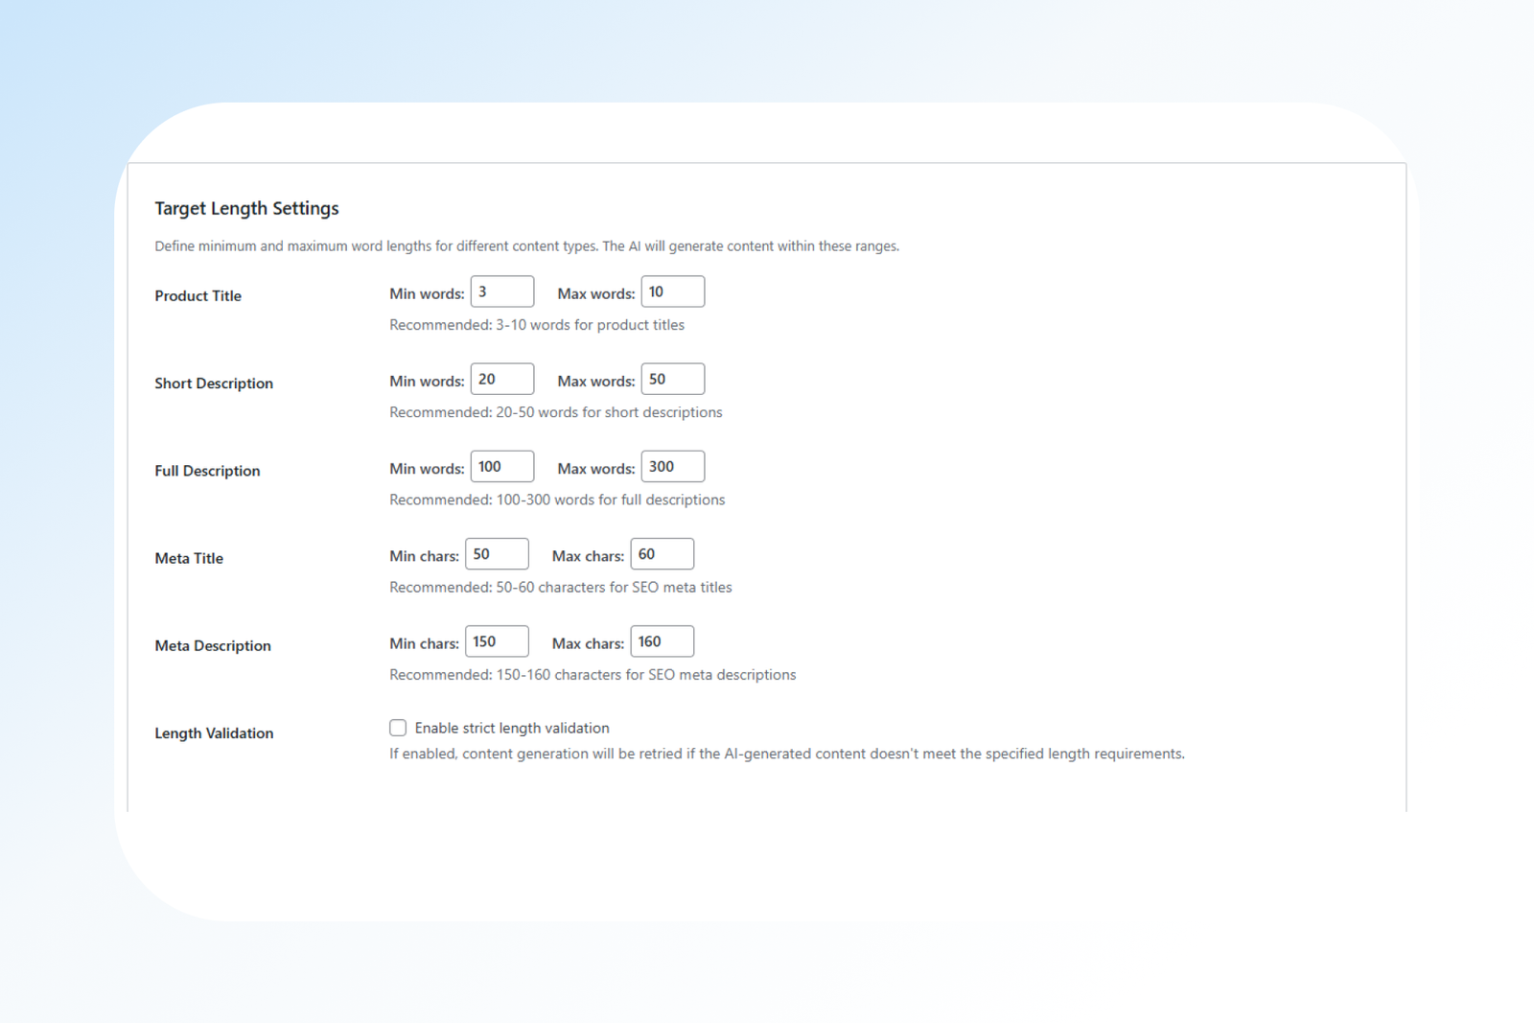Click the 'Enable strict length validation' label text
1534x1023 pixels.
[x=511, y=728]
